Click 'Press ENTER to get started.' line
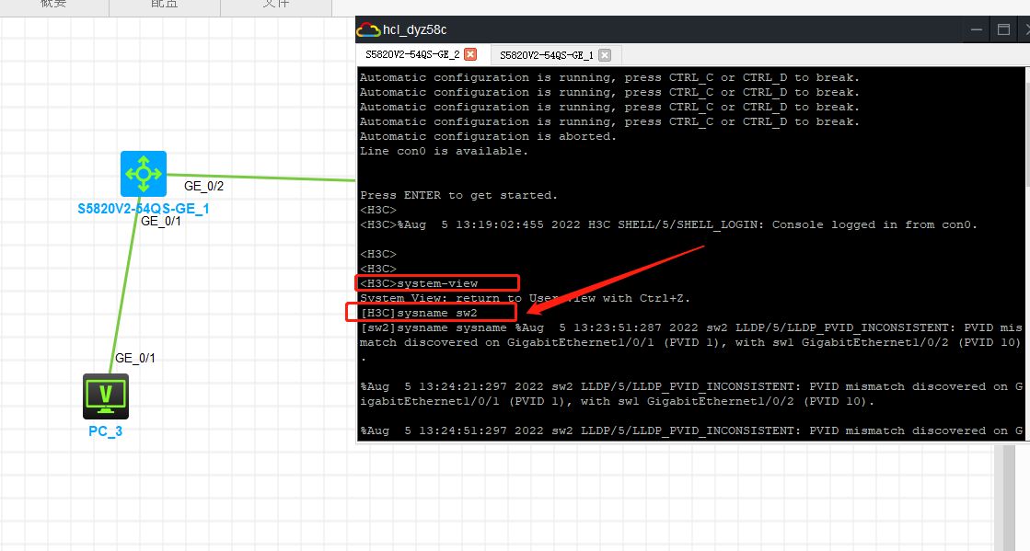The width and height of the screenshot is (1030, 551). coord(458,196)
